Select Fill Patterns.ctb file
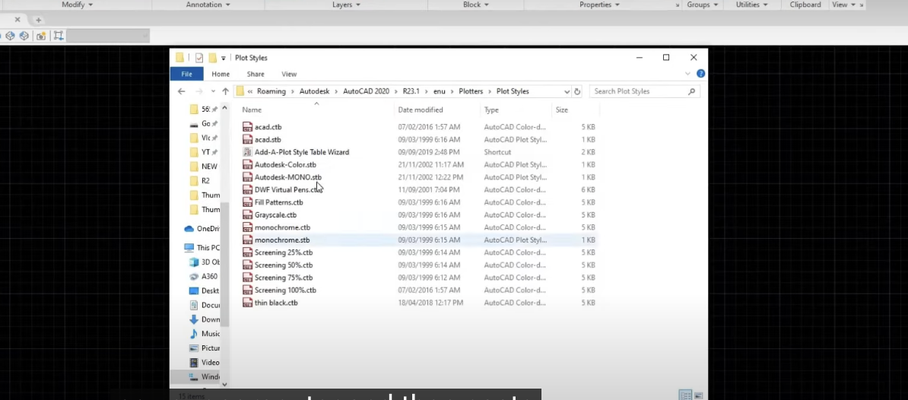Screen dimensions: 908x400 278,202
